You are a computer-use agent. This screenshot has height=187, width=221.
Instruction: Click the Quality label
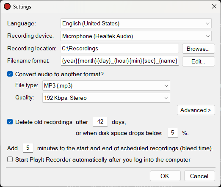[25, 98]
